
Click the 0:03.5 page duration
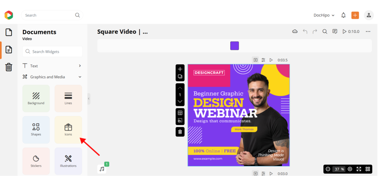pos(282,60)
